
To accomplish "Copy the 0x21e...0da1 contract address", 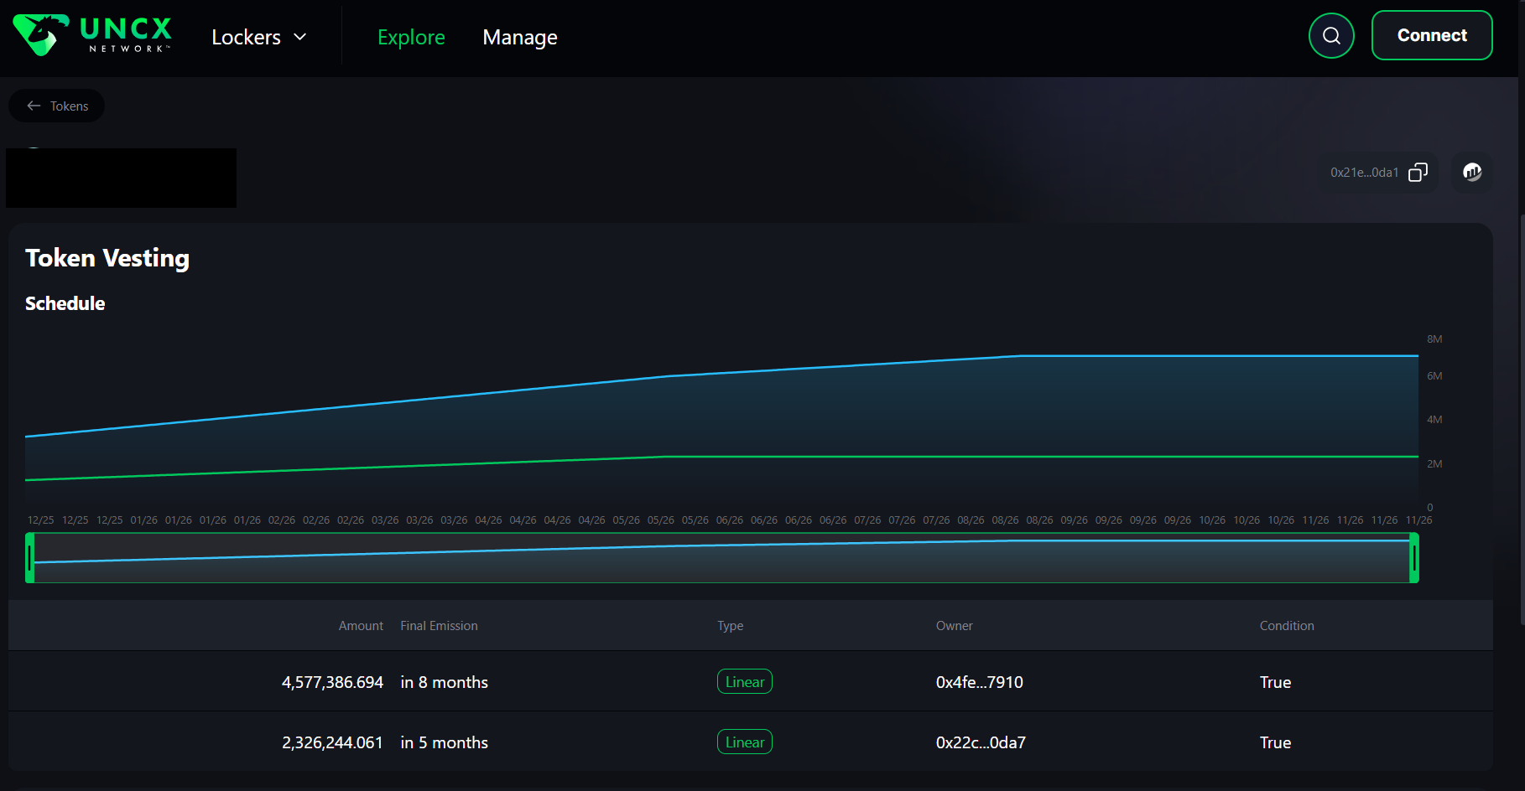I will [1418, 173].
